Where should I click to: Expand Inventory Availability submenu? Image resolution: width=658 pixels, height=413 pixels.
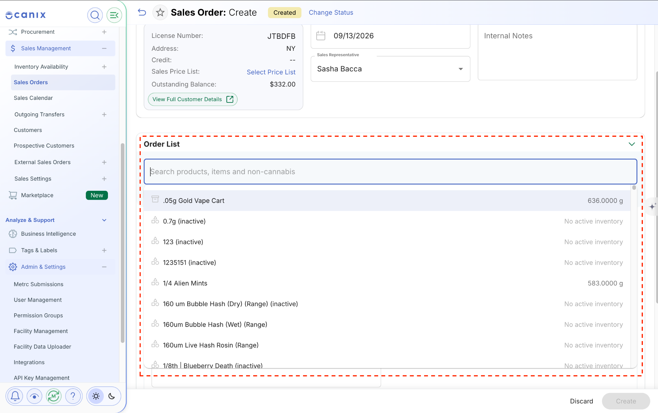[104, 67]
